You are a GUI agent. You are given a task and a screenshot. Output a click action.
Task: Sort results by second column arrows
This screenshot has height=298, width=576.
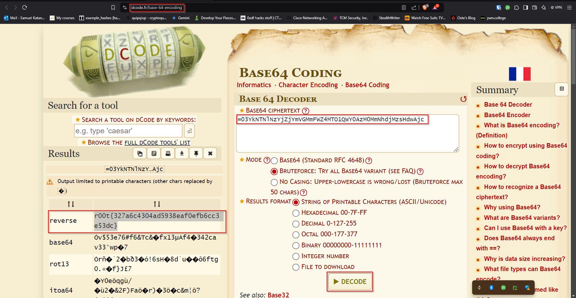click(x=157, y=204)
